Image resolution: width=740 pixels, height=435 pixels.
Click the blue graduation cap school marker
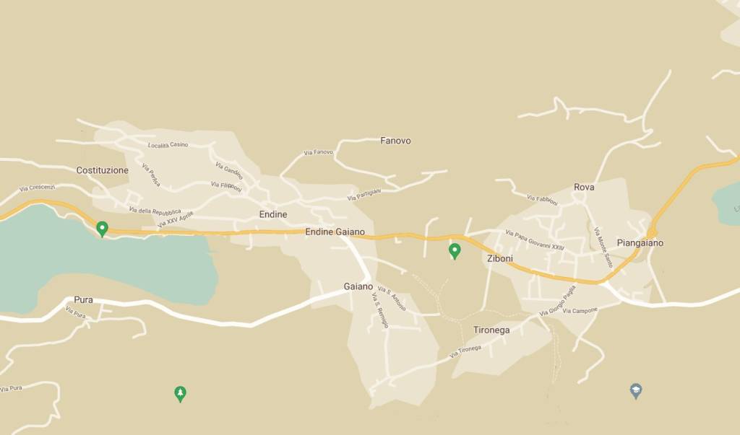636,391
